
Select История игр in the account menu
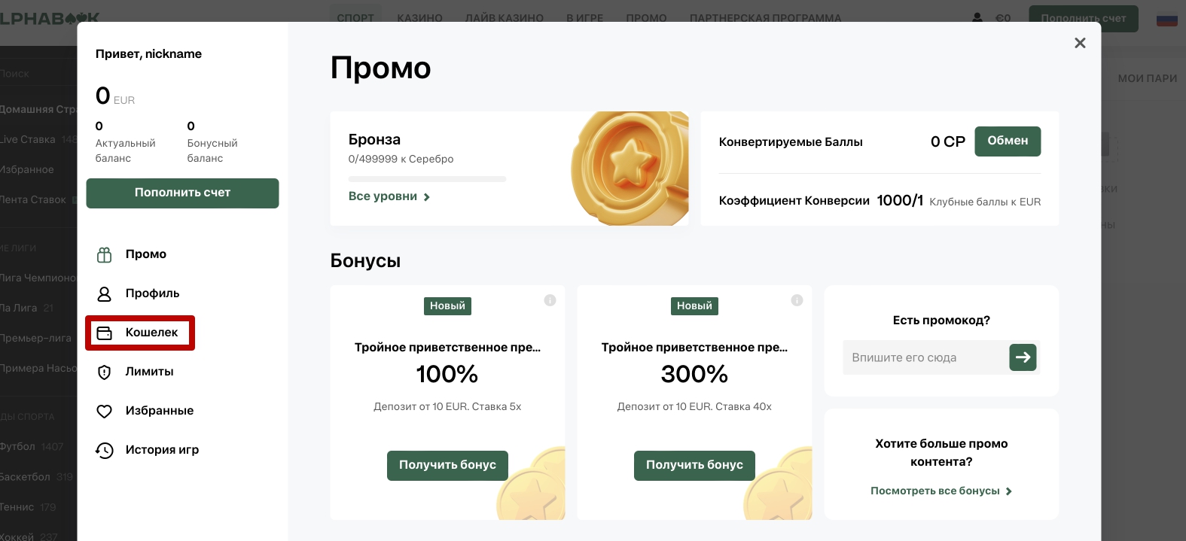tap(162, 450)
